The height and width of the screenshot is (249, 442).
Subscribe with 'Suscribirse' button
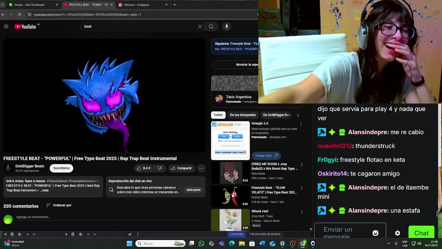[x=61, y=168]
